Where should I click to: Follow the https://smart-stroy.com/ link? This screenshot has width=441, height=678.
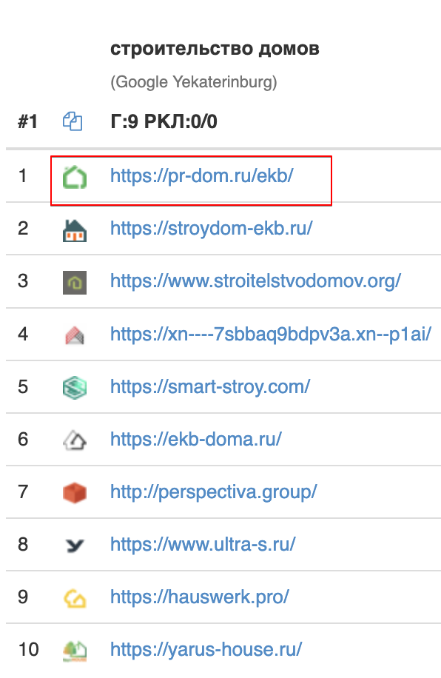click(210, 387)
